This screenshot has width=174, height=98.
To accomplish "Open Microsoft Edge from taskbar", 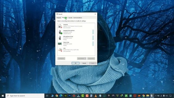I will [61, 96].
